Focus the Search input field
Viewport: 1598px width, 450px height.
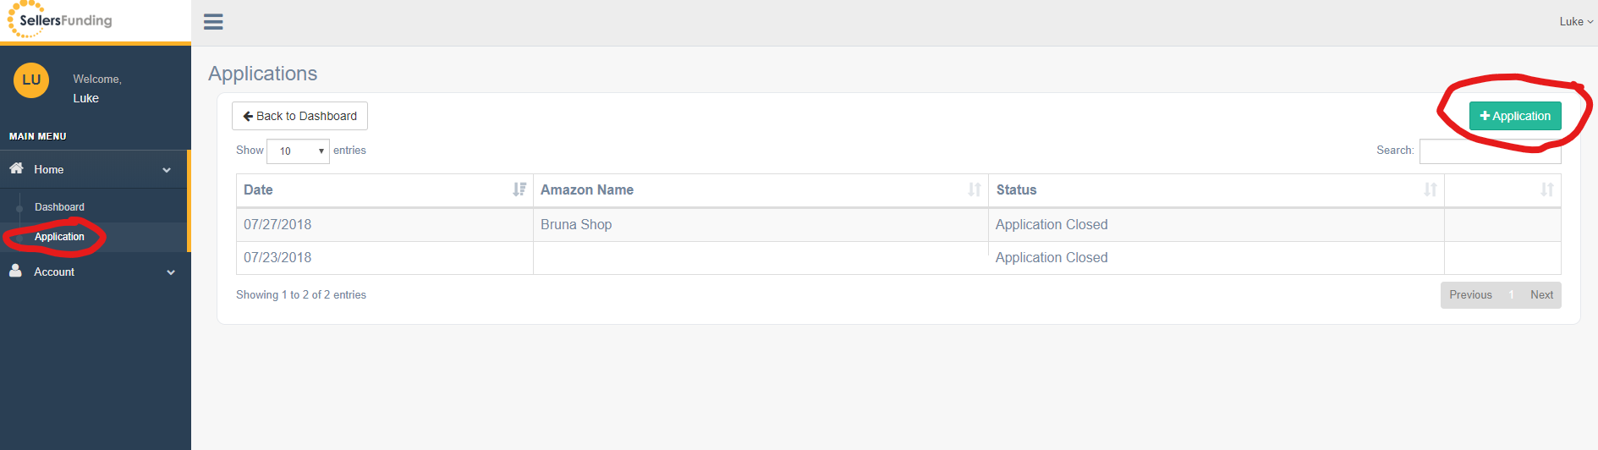click(x=1490, y=151)
